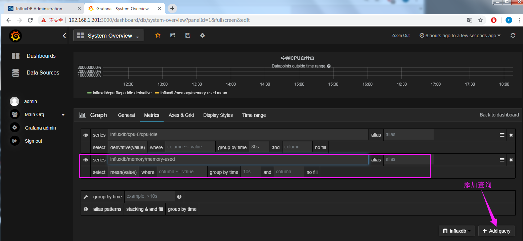Screen dimensions: 523x241
Task: Collapse the sidebar with the chevron arrow
Action: 64,36
